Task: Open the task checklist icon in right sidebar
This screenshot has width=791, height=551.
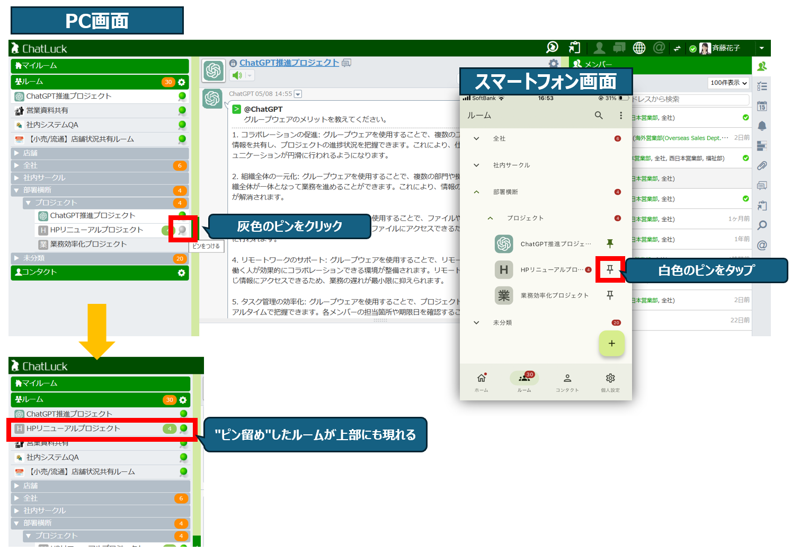Action: tap(762, 86)
